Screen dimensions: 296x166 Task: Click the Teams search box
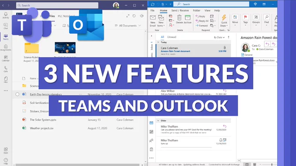(x=57, y=6)
